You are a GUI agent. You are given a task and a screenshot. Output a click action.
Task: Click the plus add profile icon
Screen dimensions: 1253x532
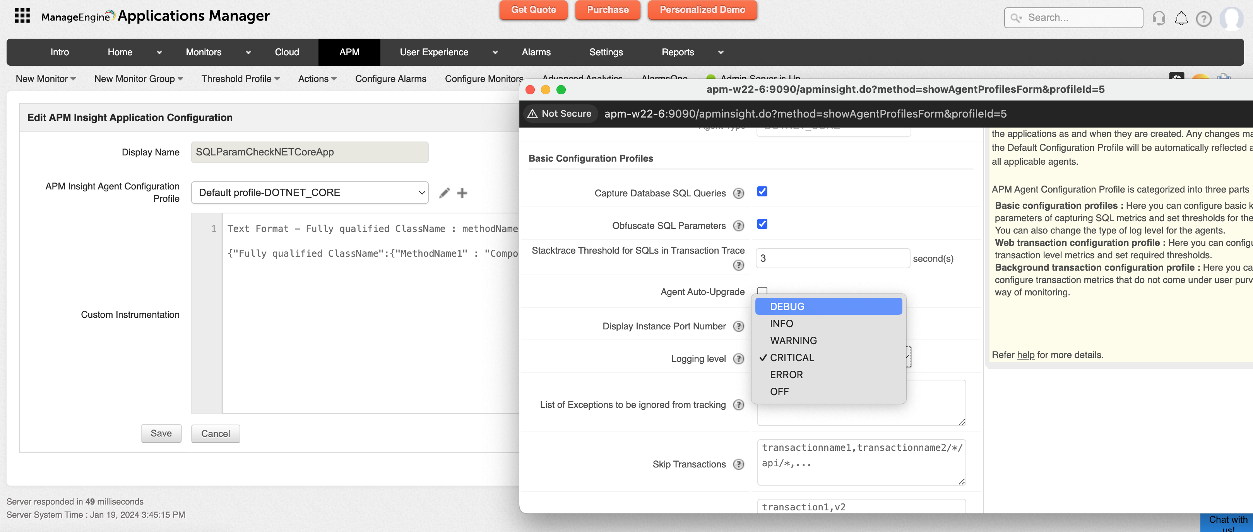(x=462, y=193)
